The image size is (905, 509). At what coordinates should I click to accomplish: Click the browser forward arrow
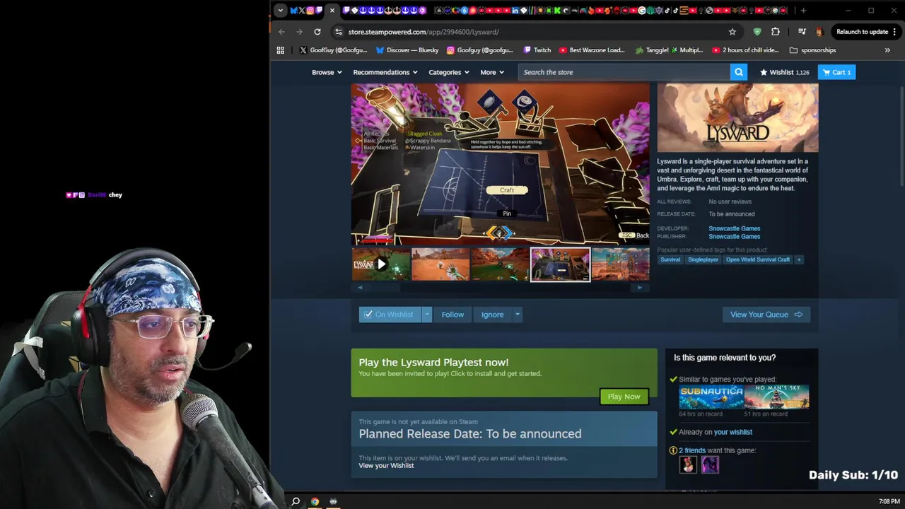click(x=299, y=32)
